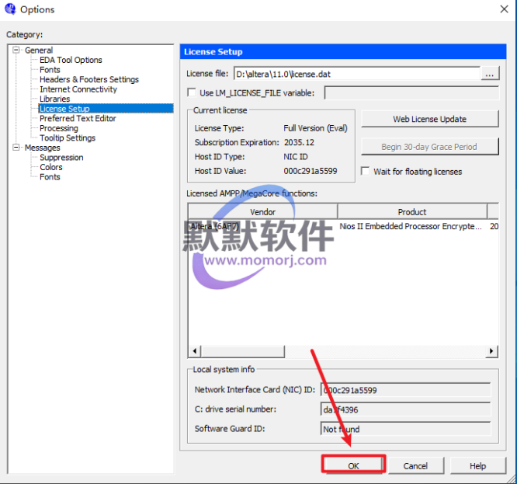
Task: Click the Cancel button
Action: coord(415,465)
